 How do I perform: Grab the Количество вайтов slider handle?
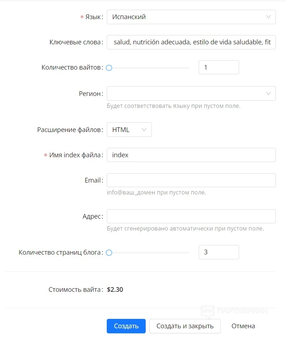(x=109, y=68)
